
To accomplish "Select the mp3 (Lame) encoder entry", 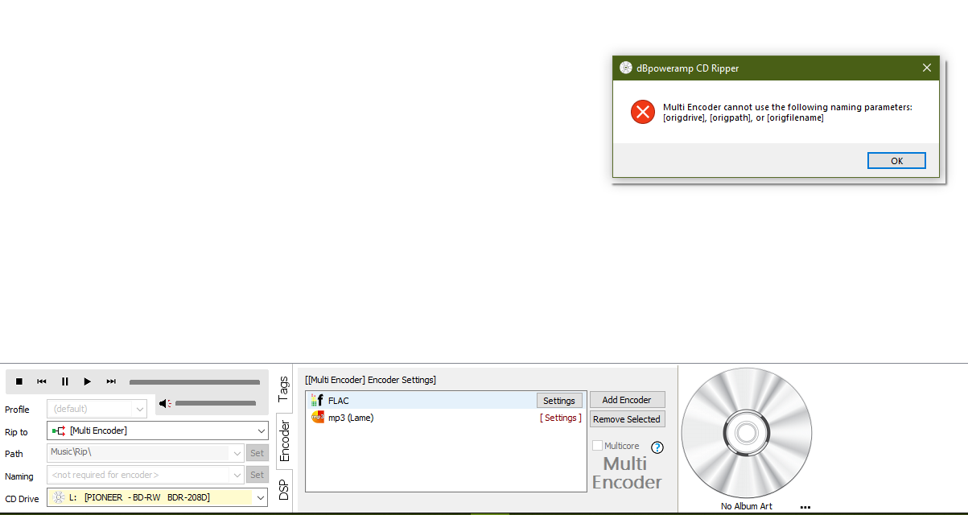I will pos(350,418).
